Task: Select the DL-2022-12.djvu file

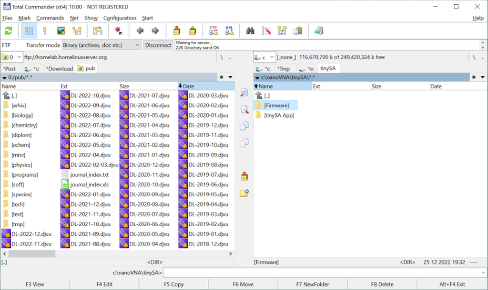Action: pos(31,234)
